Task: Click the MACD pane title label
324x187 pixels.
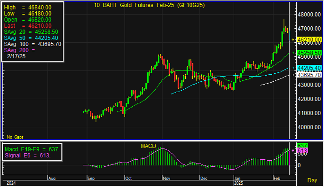Action: [x=148, y=146]
